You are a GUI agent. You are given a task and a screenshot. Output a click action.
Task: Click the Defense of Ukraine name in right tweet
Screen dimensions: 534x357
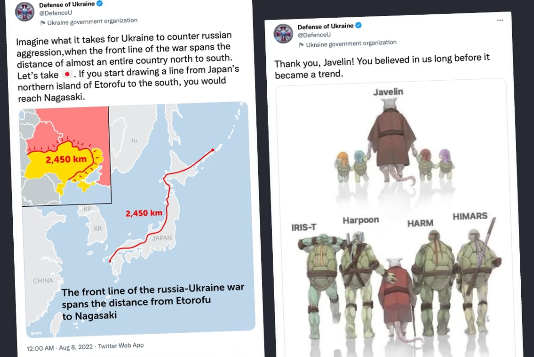pos(326,26)
